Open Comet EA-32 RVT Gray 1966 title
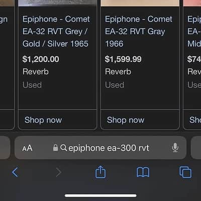Image resolution: width=201 pixels, height=201 pixels. [139, 32]
